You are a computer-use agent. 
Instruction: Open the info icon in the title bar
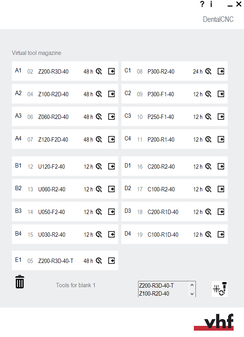click(211, 4)
